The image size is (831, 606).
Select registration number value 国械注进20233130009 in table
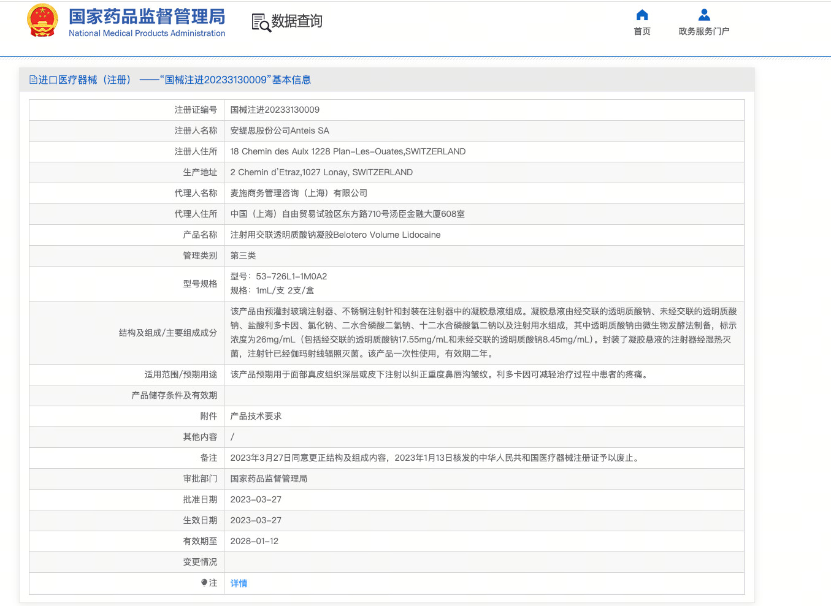275,110
